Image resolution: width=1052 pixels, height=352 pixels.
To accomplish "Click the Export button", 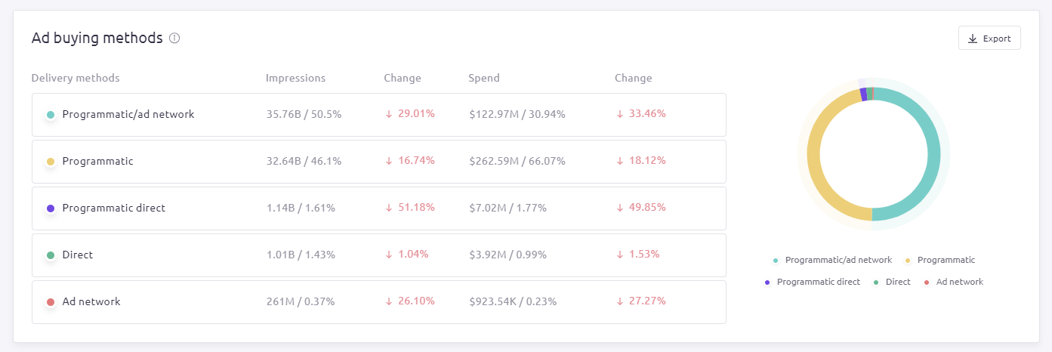I will [989, 39].
